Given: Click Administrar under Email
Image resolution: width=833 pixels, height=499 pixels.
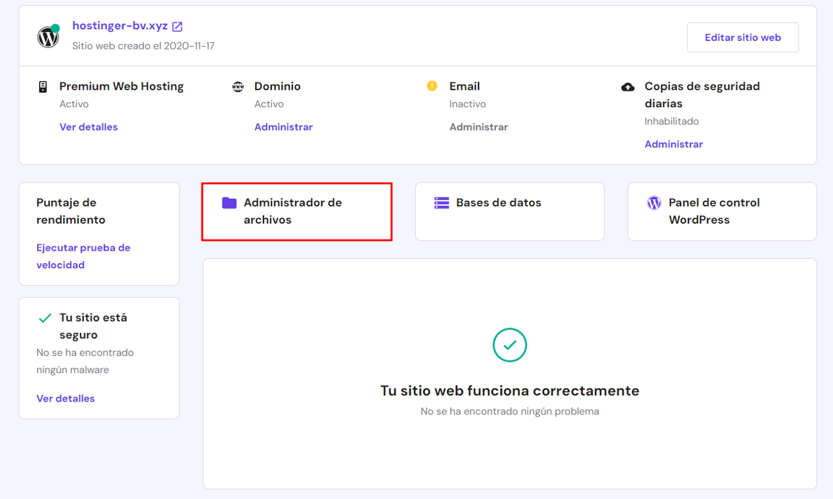Looking at the screenshot, I should (x=478, y=127).
